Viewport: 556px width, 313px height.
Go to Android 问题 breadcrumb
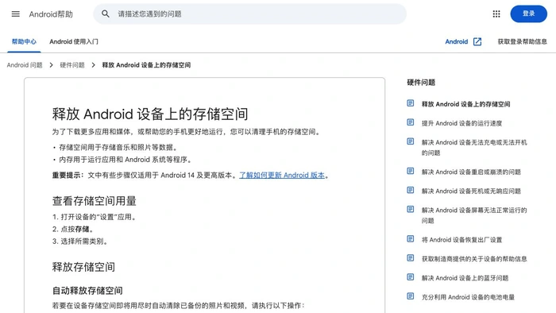point(25,65)
